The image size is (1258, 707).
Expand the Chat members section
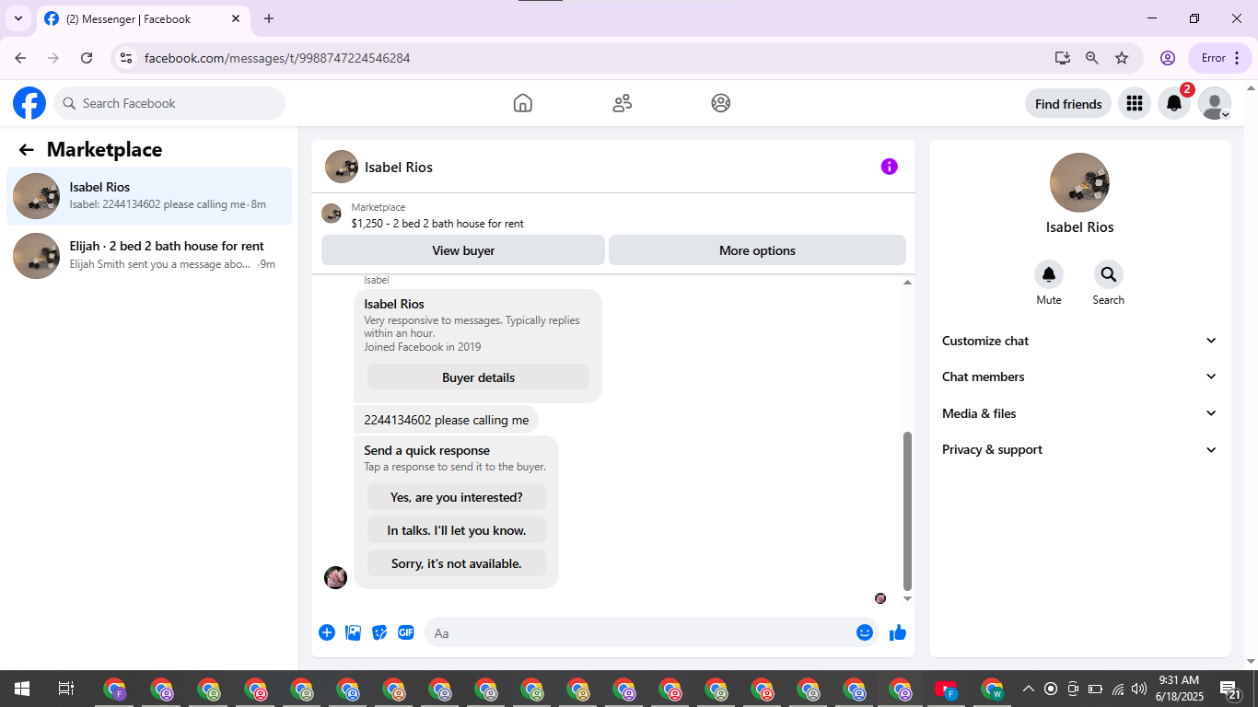click(x=1079, y=377)
